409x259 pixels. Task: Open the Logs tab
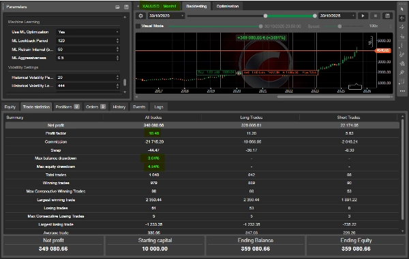click(x=159, y=107)
